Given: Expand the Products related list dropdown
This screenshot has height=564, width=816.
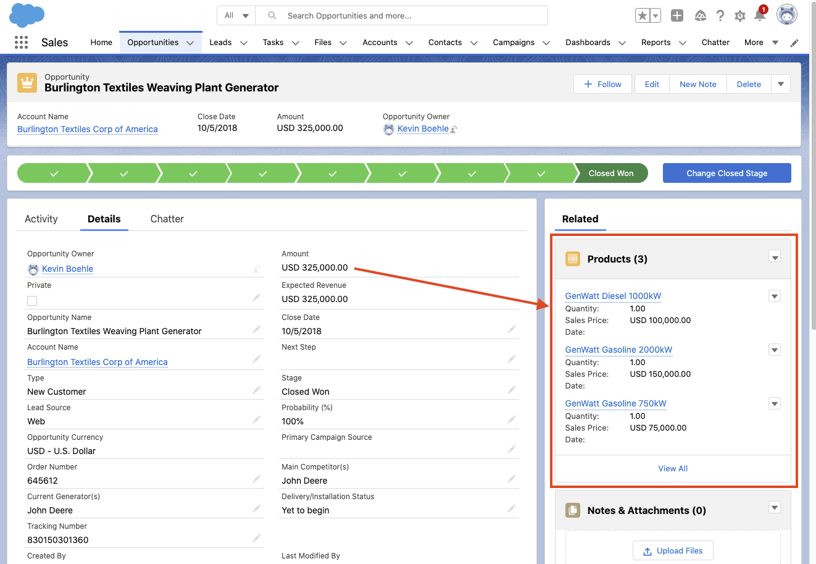Looking at the screenshot, I should (x=775, y=257).
